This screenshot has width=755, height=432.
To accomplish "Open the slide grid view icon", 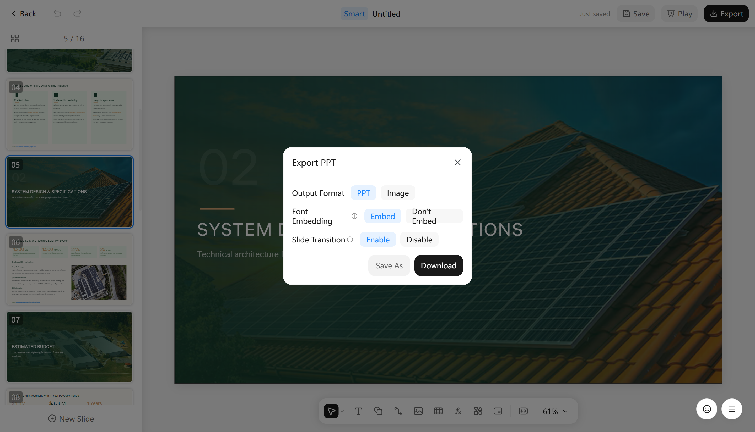I will 15,38.
